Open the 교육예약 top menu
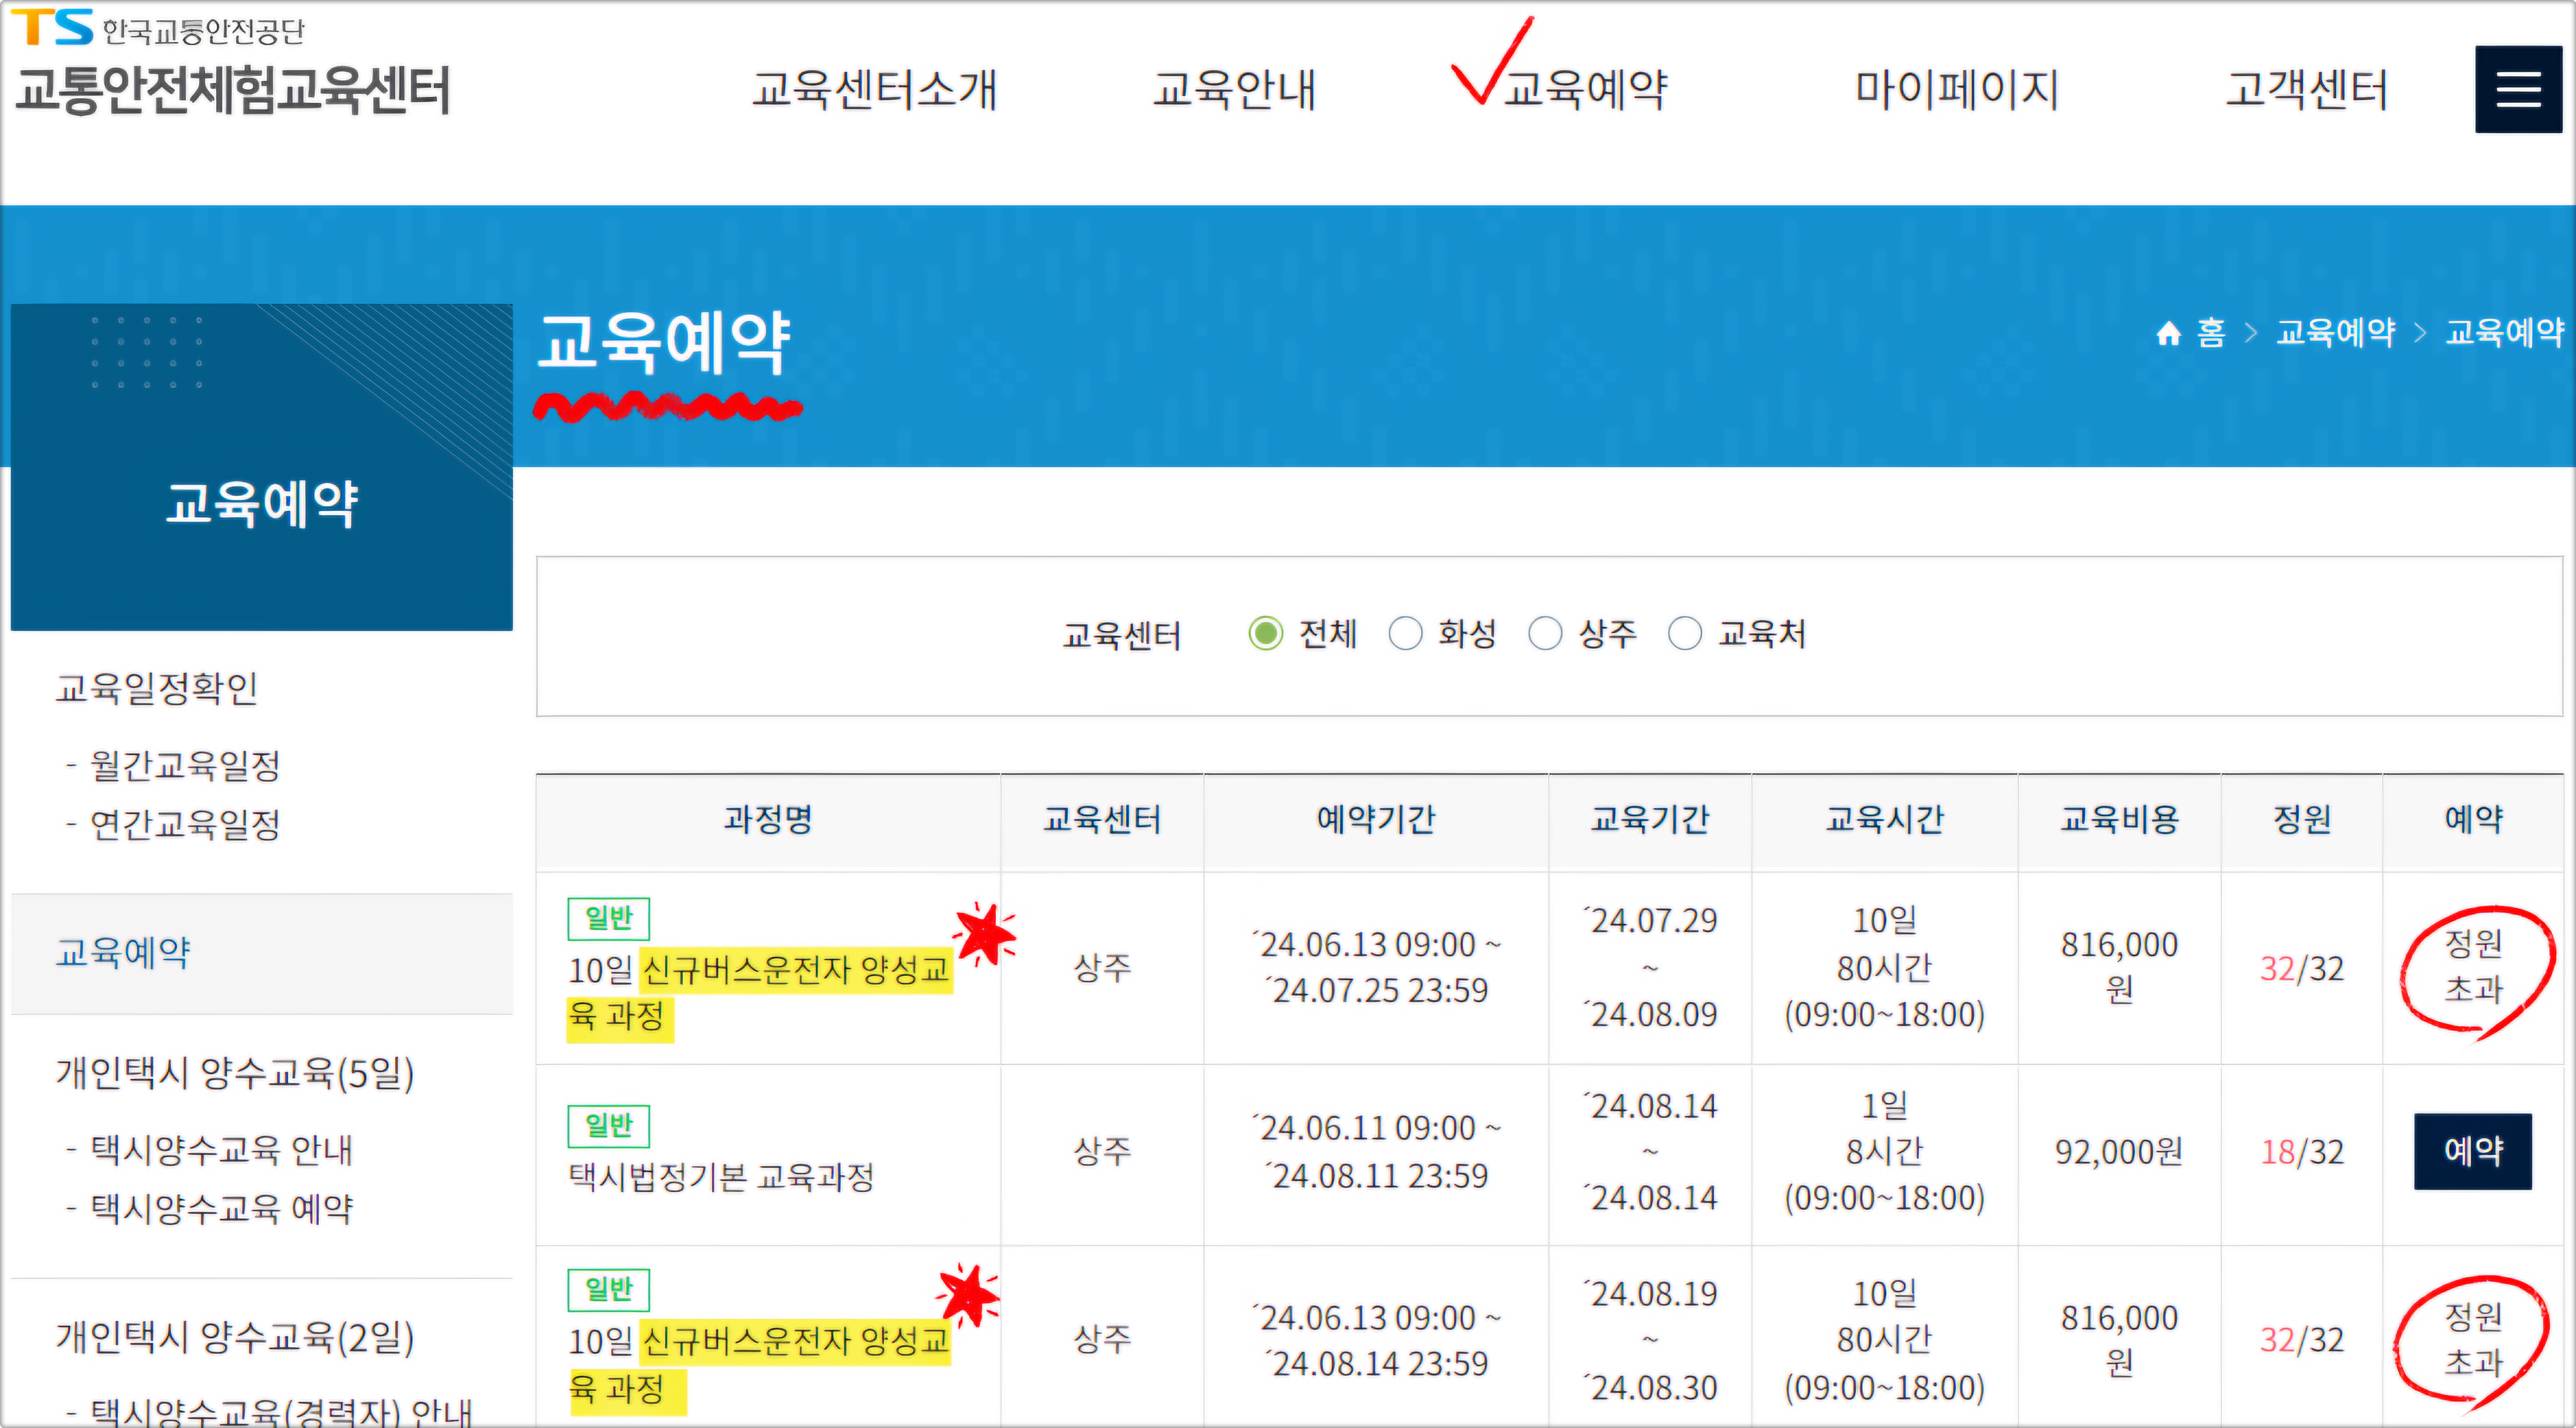This screenshot has width=2576, height=1428. tap(1586, 89)
